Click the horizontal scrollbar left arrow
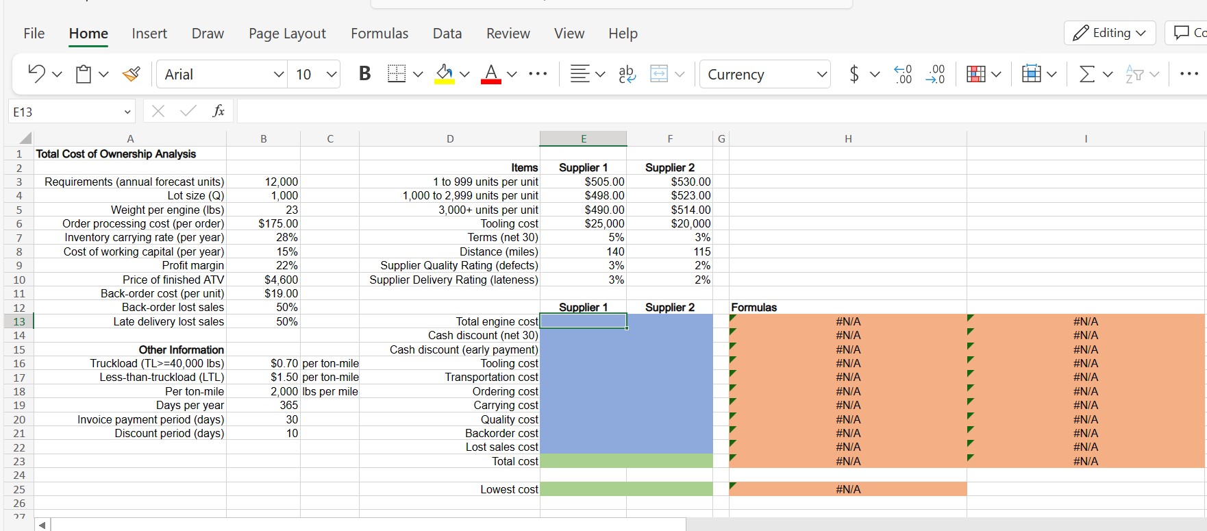The width and height of the screenshot is (1207, 531). [42, 525]
